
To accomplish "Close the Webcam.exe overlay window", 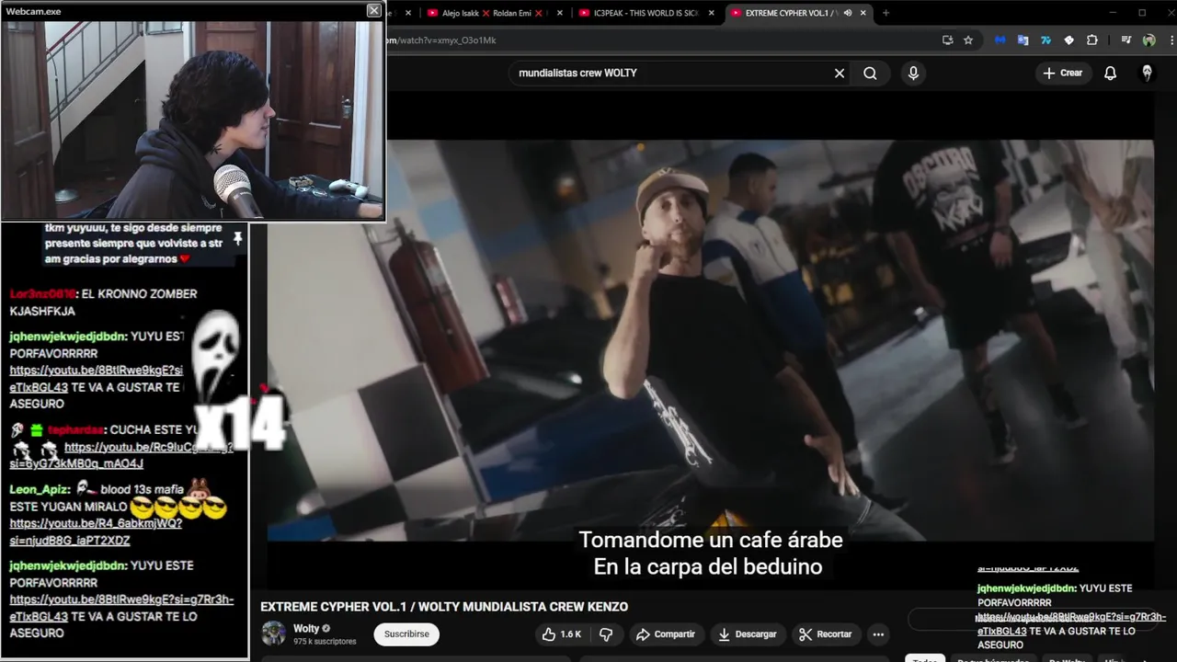I will pyautogui.click(x=373, y=10).
